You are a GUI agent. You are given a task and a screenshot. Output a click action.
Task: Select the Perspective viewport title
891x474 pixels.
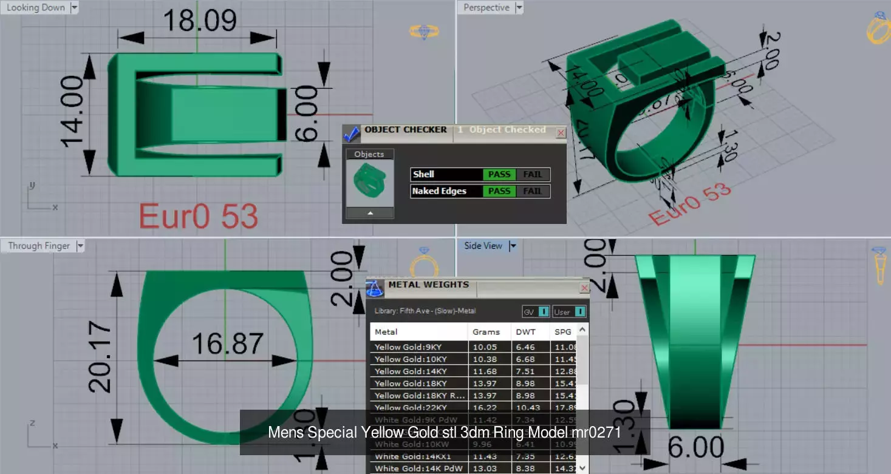point(486,8)
